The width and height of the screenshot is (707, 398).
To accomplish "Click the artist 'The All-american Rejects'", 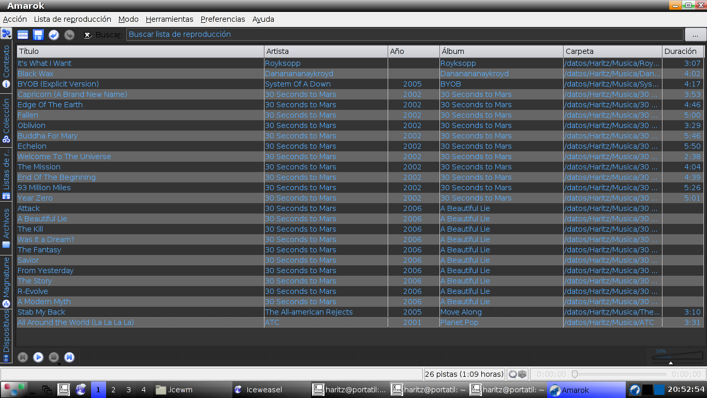I will coord(309,312).
